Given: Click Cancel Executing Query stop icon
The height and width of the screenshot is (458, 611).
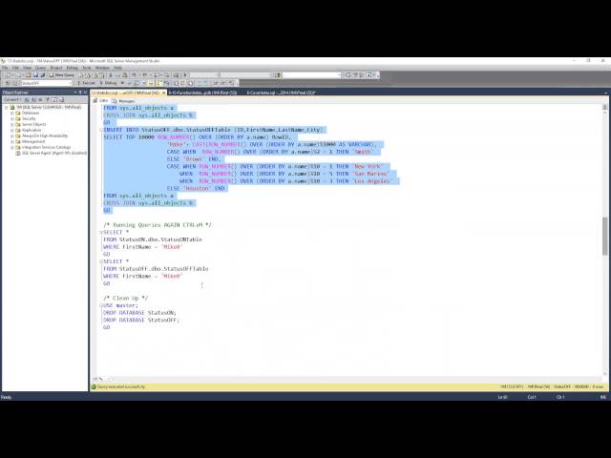Looking at the screenshot, I should [122, 83].
